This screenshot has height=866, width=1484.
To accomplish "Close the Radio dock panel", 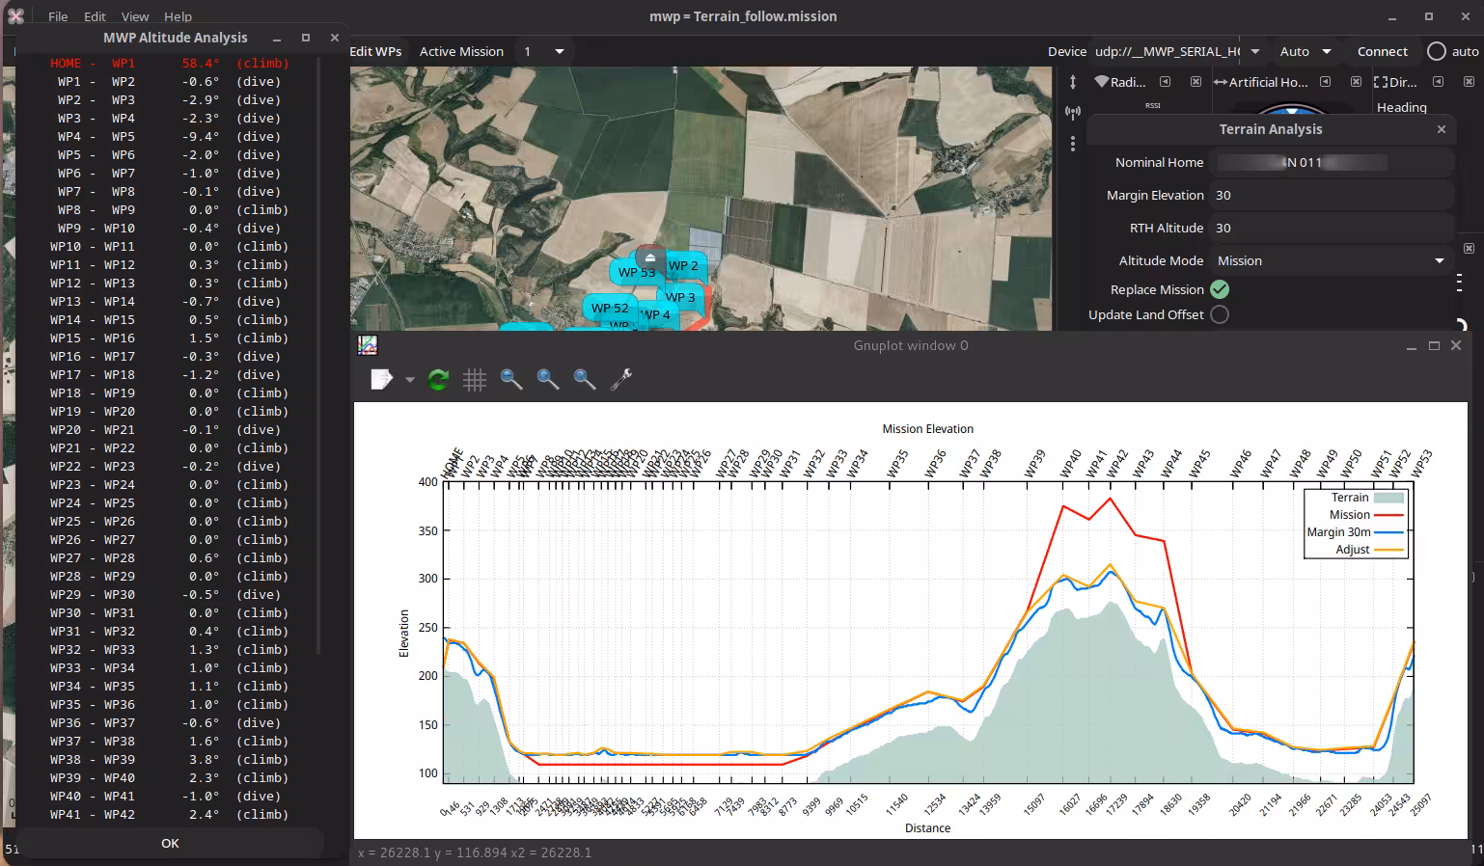I will tap(1195, 82).
